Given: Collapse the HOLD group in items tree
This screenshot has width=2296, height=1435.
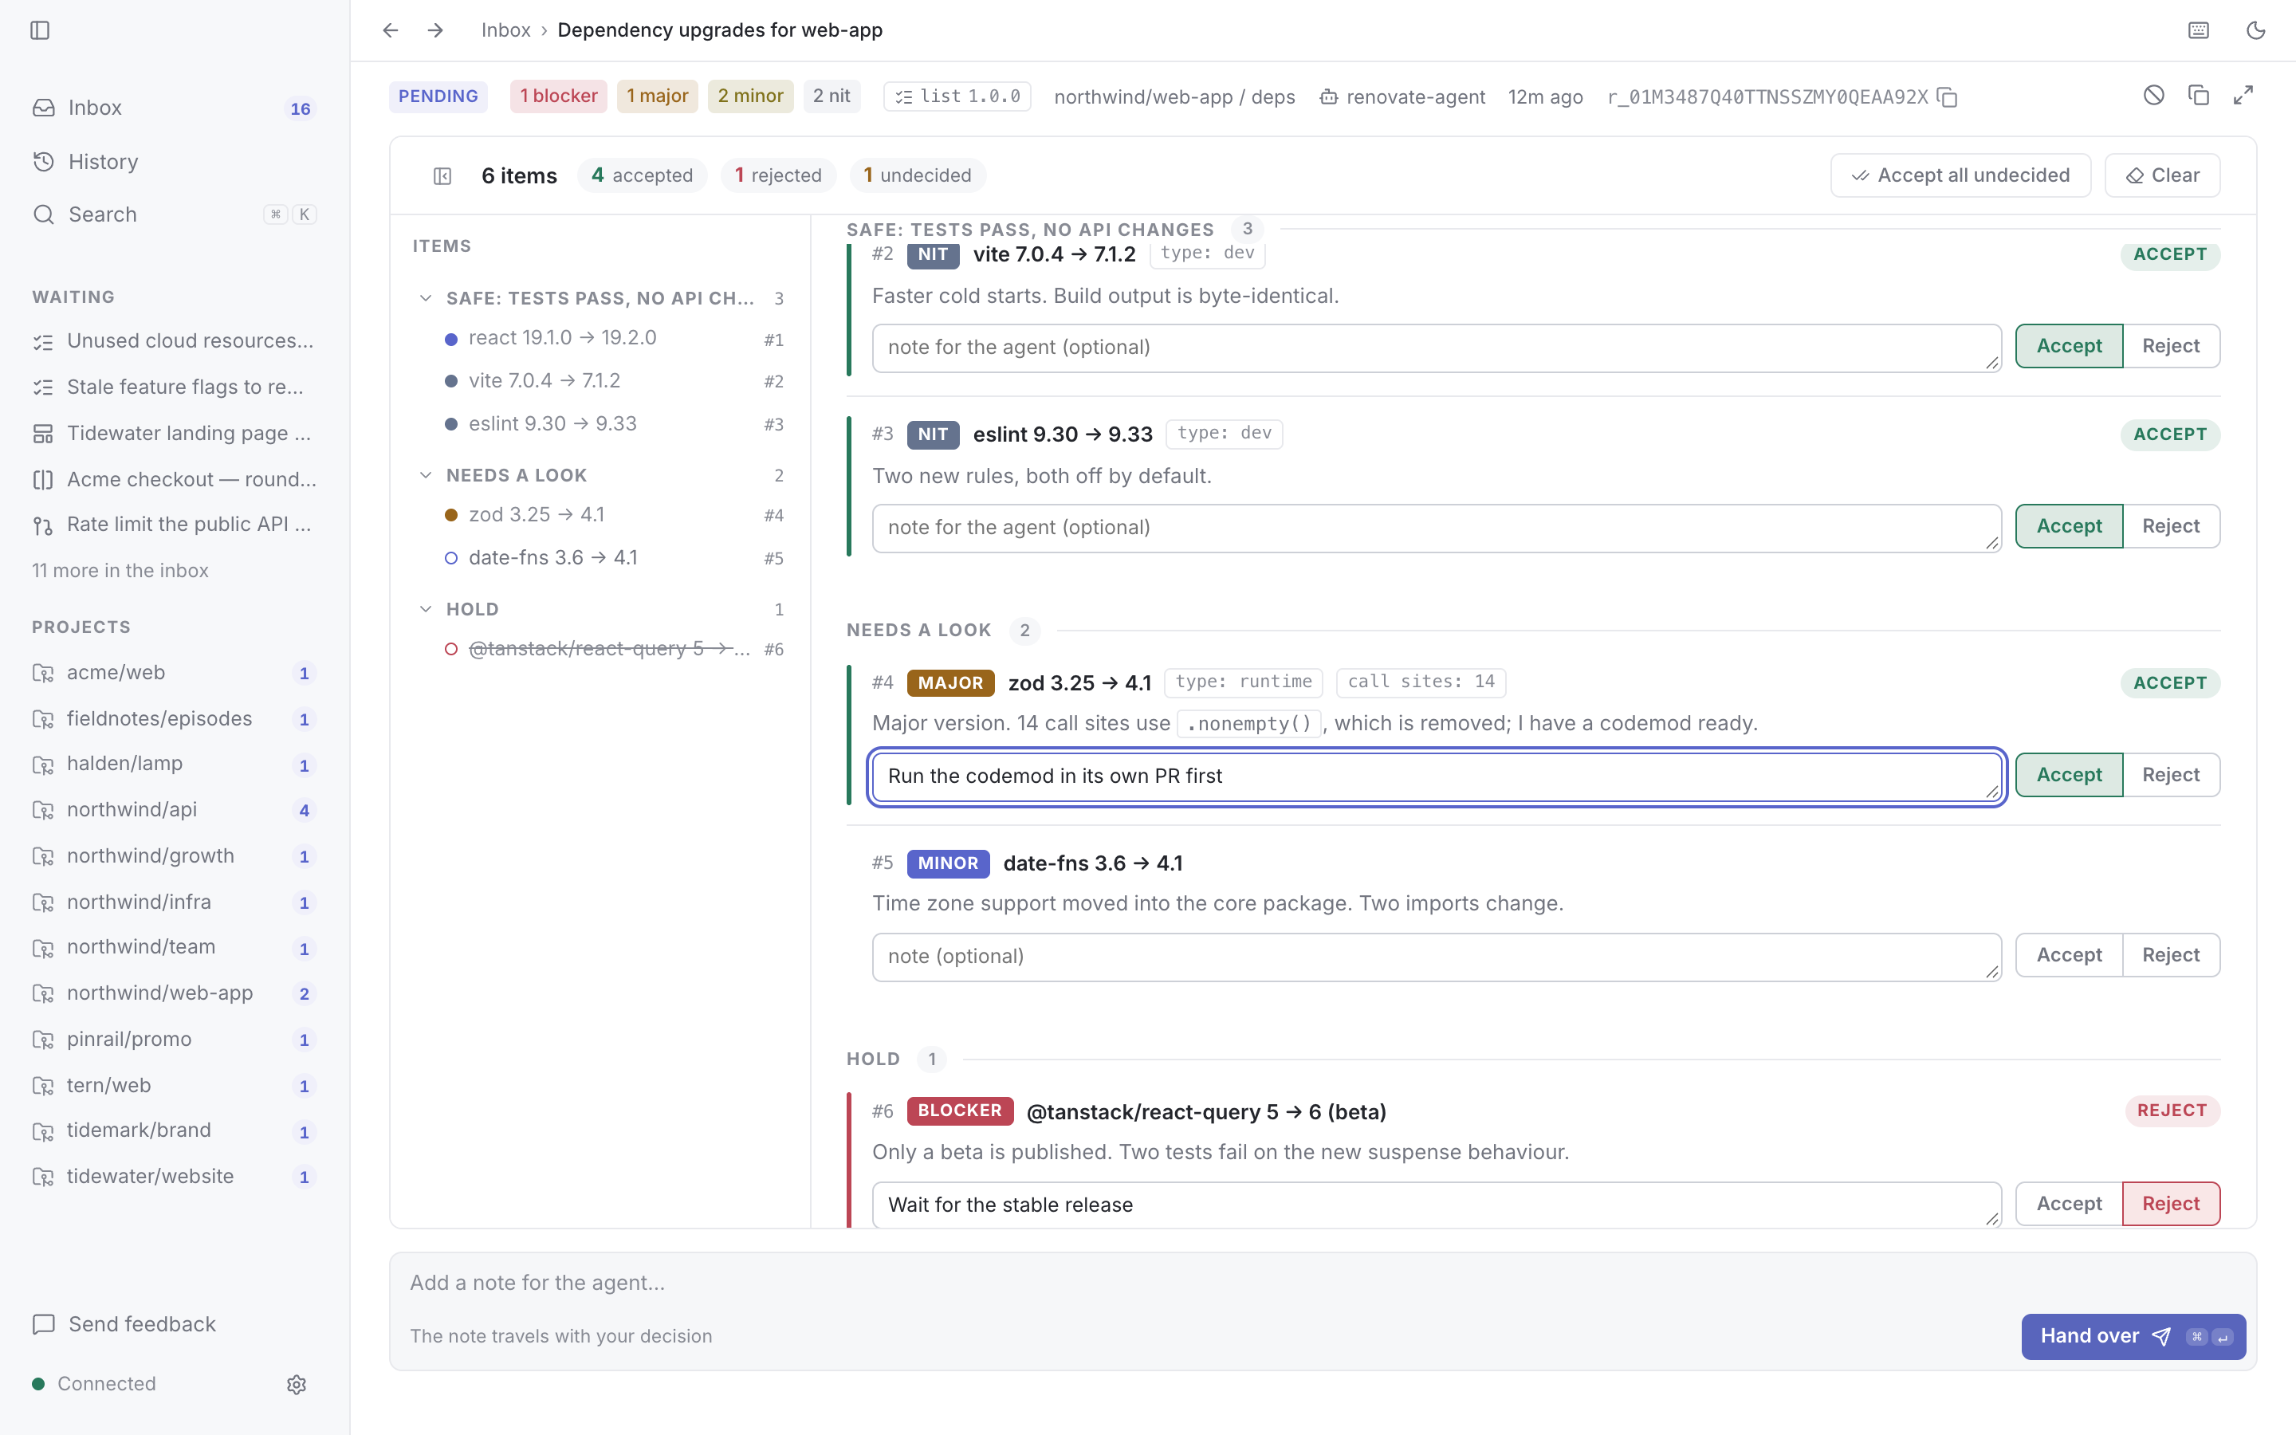Looking at the screenshot, I should (426, 608).
